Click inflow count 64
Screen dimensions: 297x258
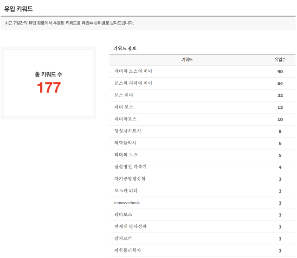tap(280, 83)
